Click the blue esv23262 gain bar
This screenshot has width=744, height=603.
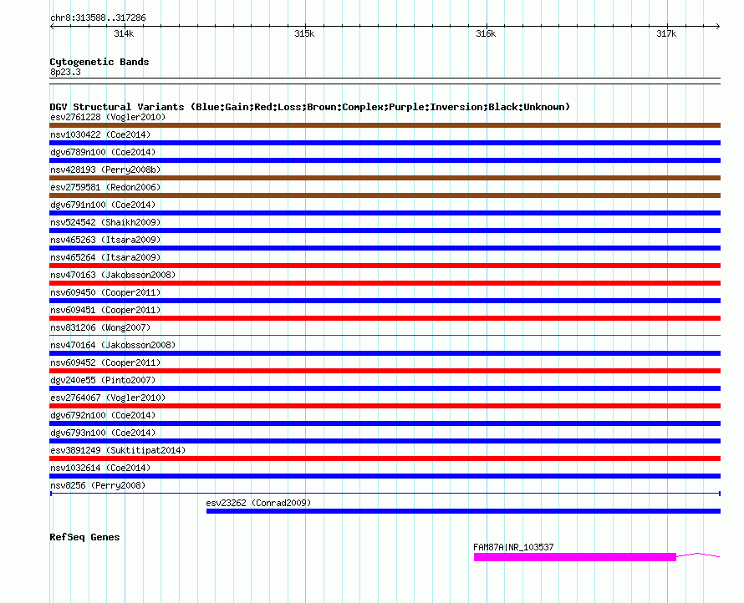point(464,511)
